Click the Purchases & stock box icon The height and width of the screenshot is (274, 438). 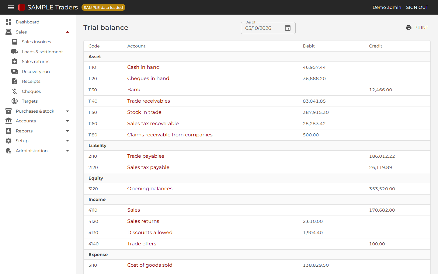[9, 111]
